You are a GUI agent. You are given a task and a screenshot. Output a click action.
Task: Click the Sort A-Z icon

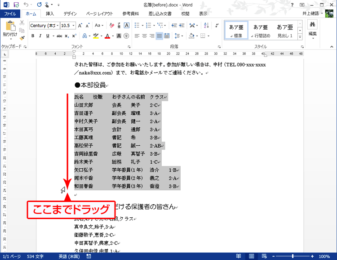pyautogui.click(x=206, y=25)
